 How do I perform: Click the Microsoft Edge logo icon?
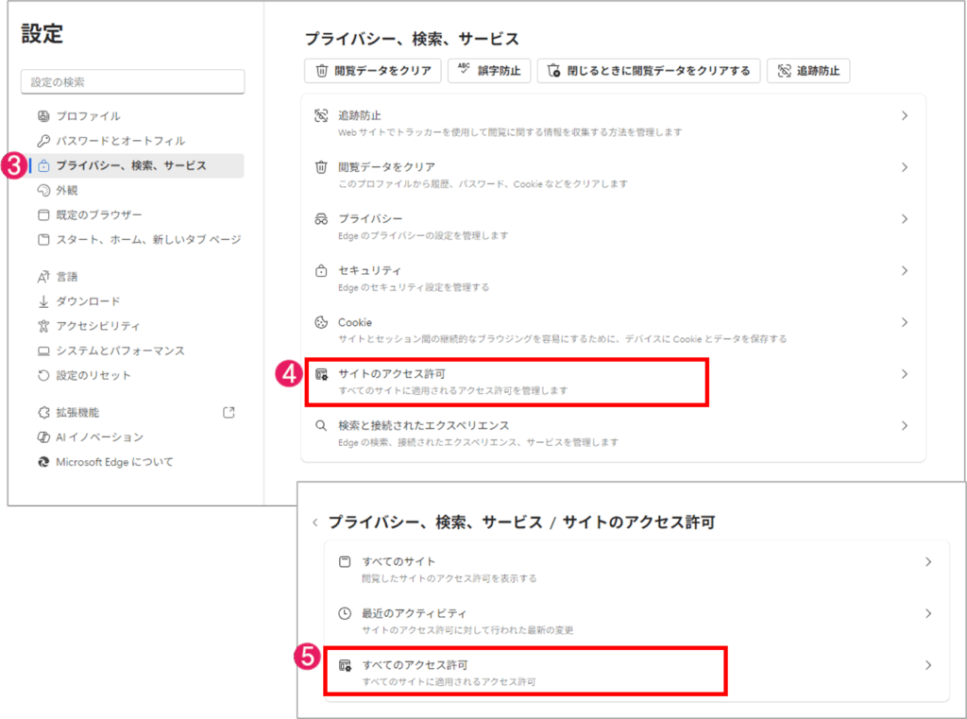point(42,462)
